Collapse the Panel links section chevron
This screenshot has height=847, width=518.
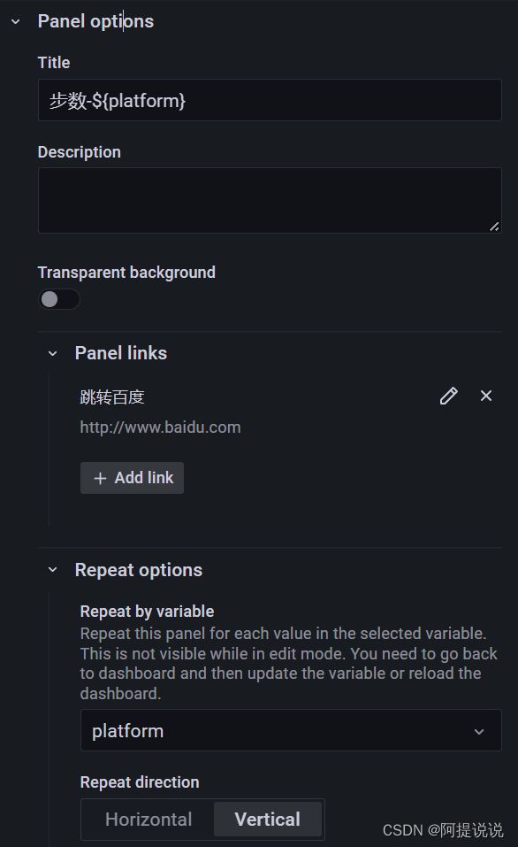click(52, 353)
